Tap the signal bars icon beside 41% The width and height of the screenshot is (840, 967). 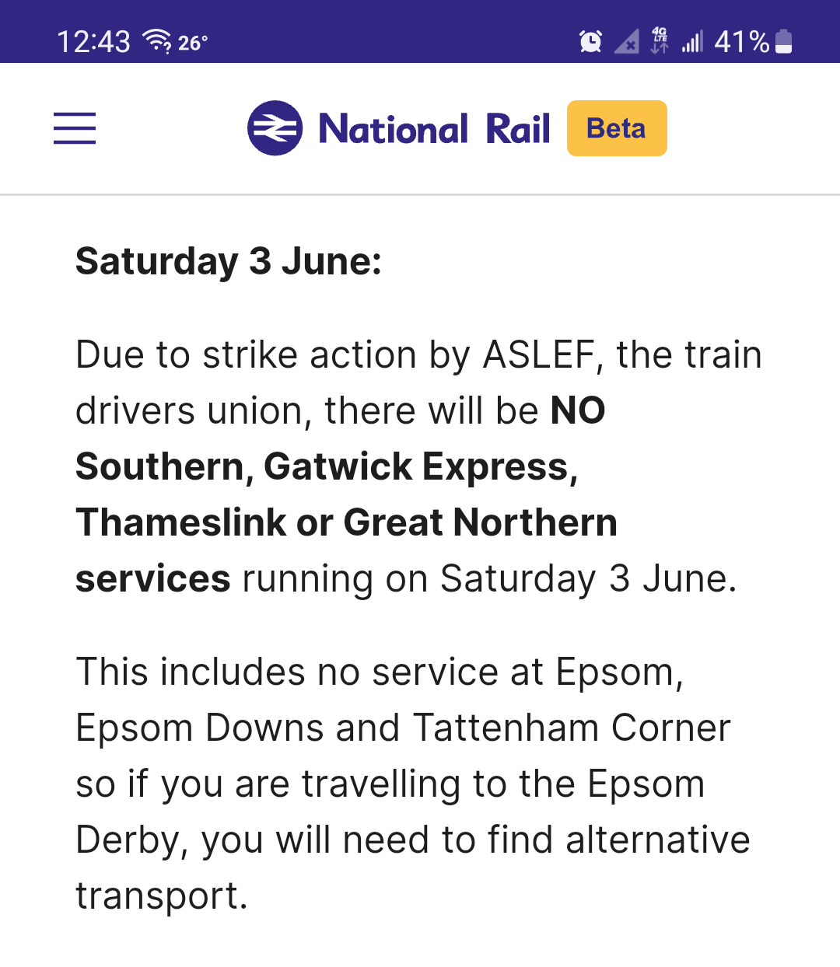(692, 41)
